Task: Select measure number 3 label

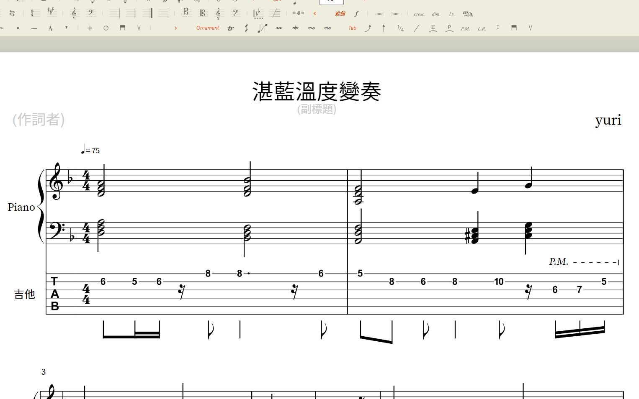Action: [44, 372]
